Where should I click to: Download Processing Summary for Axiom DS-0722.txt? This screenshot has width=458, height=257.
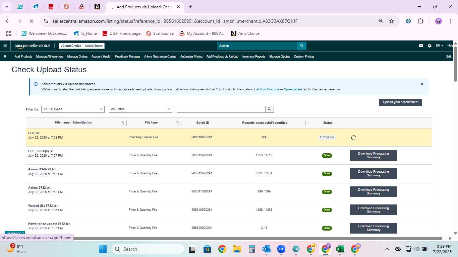click(x=374, y=174)
